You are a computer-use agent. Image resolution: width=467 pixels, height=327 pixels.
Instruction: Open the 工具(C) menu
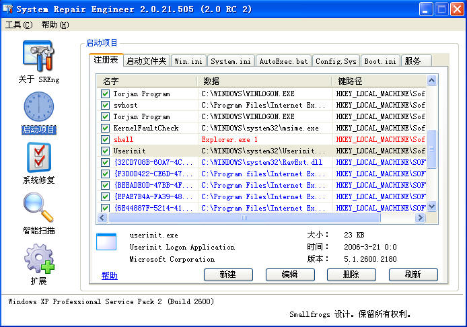pos(19,25)
